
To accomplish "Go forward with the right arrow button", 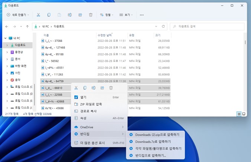I will (14, 27).
